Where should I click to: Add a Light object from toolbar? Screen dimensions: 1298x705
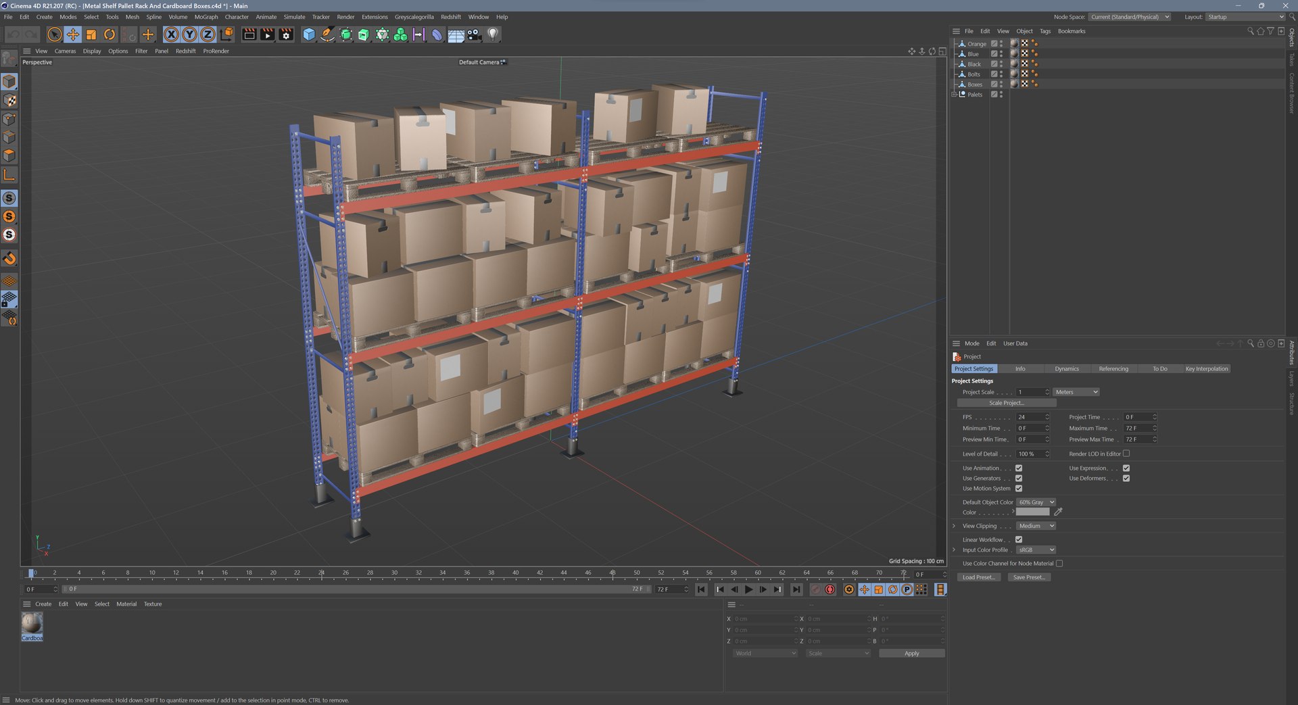pyautogui.click(x=493, y=34)
